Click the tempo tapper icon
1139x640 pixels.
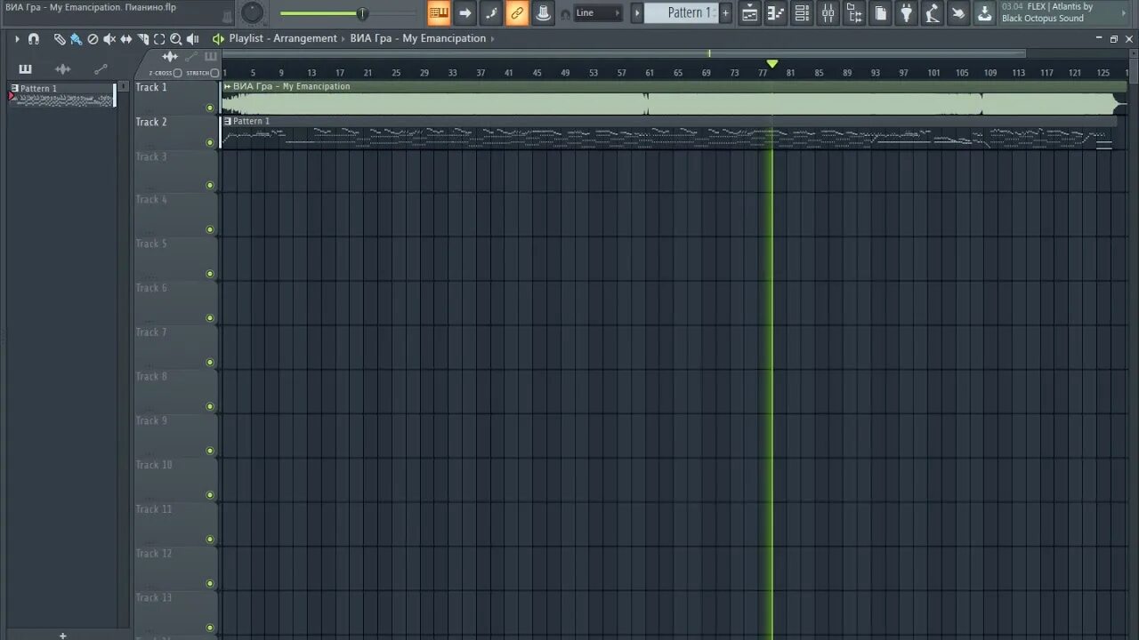pyautogui.click(x=932, y=12)
